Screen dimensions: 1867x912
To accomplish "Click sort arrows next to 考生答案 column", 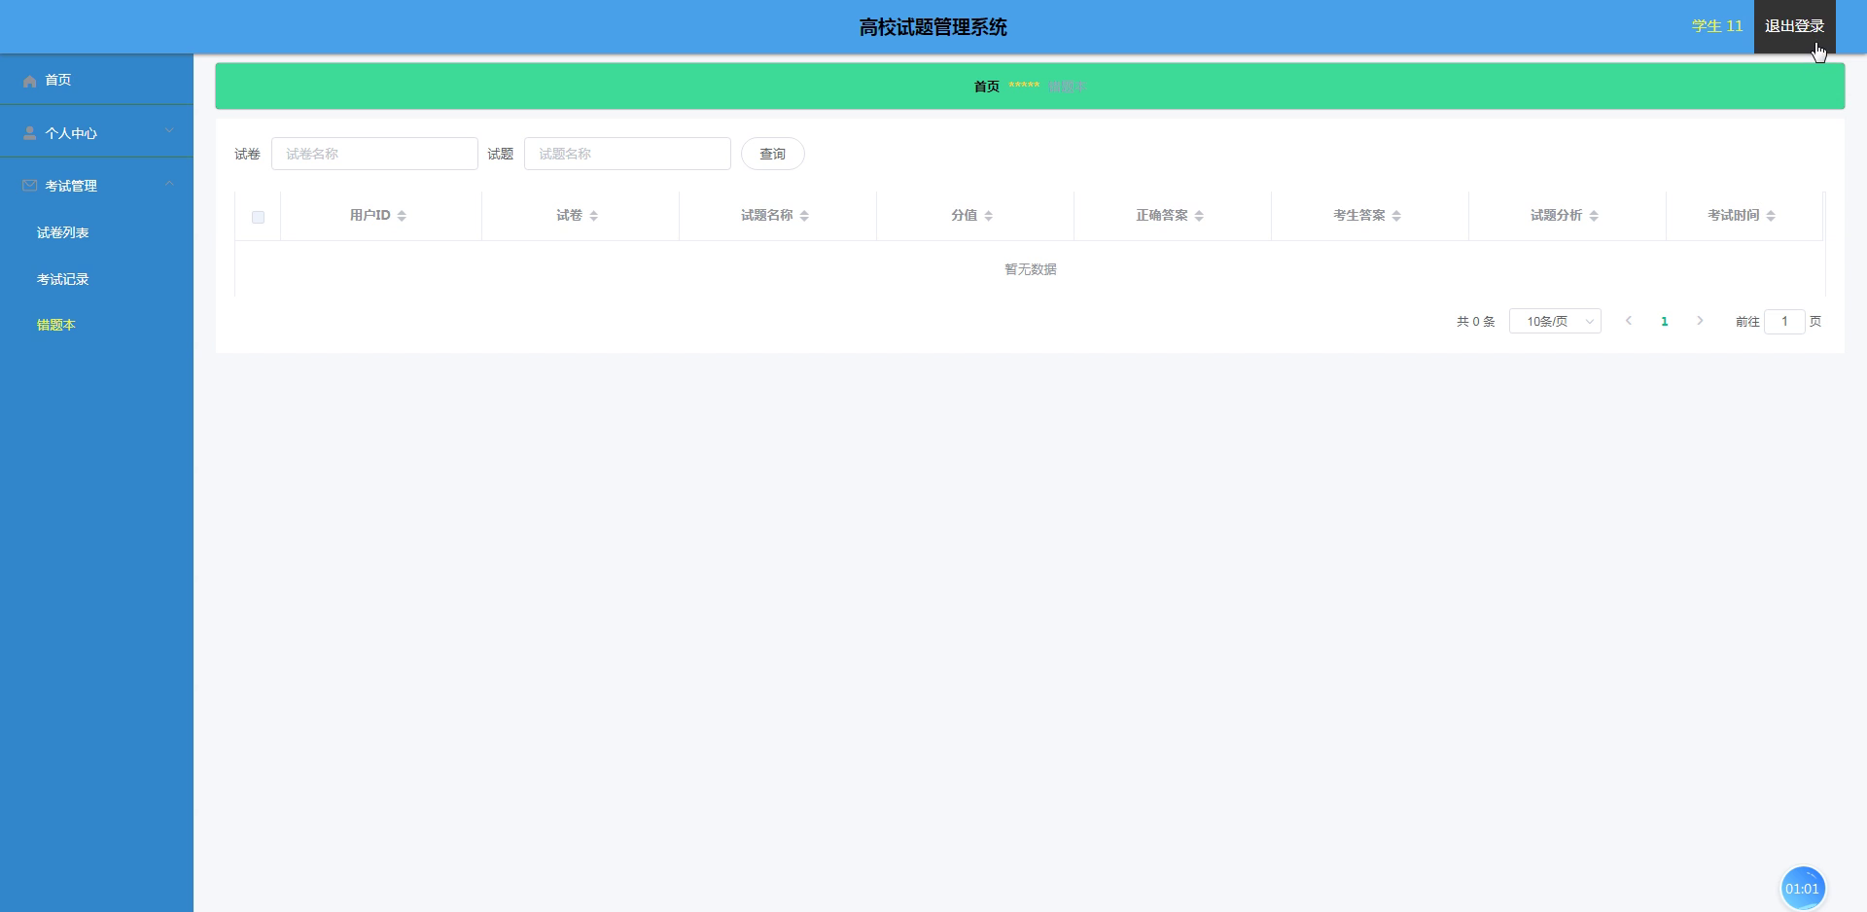I will (1396, 216).
